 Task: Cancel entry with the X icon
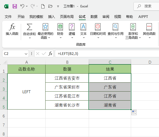pyautogui.click(x=38, y=54)
